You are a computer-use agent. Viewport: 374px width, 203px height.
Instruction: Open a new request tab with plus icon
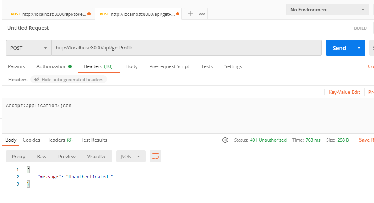[x=190, y=14]
